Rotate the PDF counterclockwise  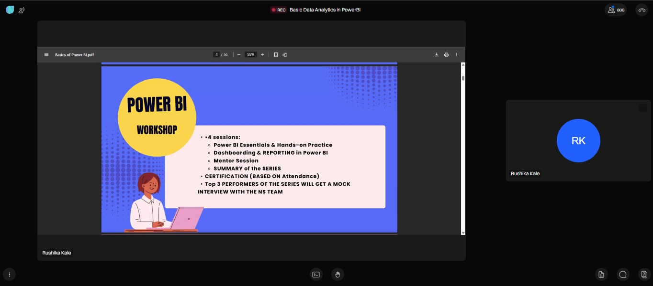point(285,55)
